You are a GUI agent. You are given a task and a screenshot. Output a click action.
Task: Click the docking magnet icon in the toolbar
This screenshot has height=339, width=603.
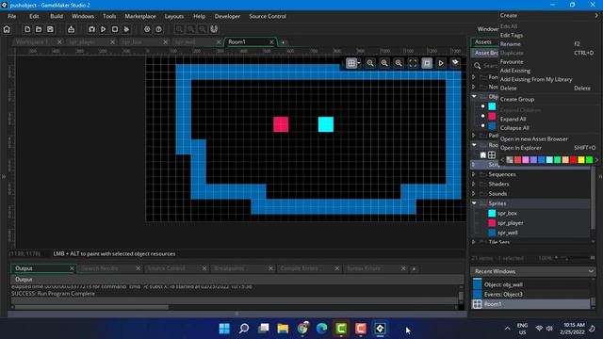coord(214,29)
